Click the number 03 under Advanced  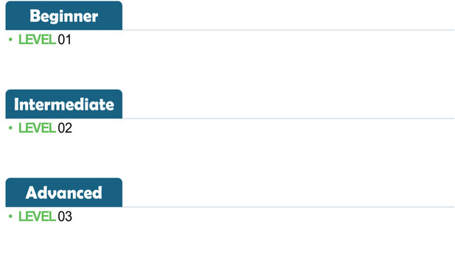pyautogui.click(x=65, y=216)
